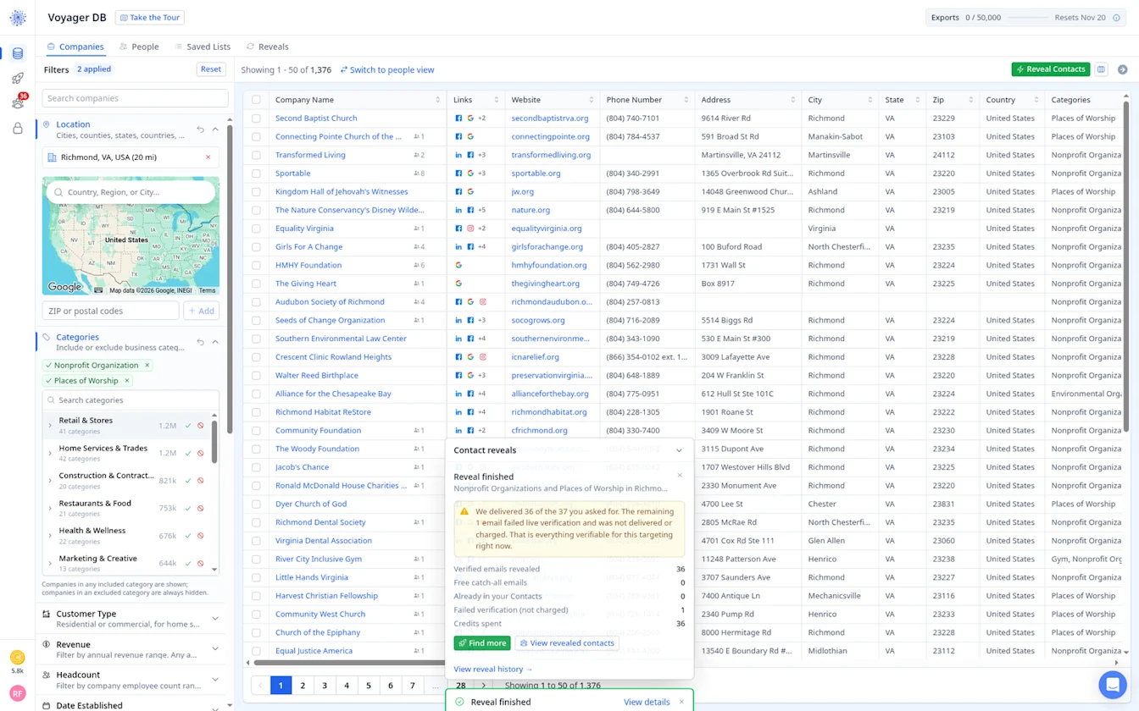This screenshot has width=1139, height=711.
Task: Select the Girls For A Change checkbox
Action: [256, 247]
